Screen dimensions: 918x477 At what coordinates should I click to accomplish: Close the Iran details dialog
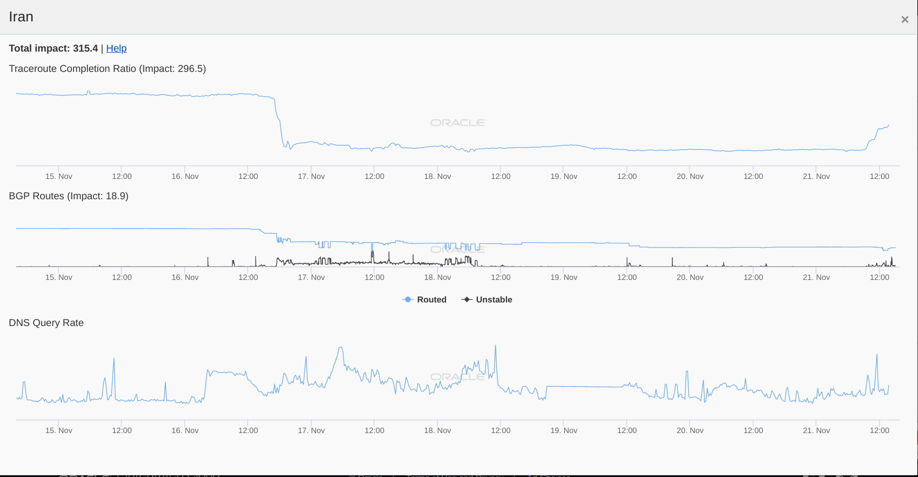click(904, 20)
